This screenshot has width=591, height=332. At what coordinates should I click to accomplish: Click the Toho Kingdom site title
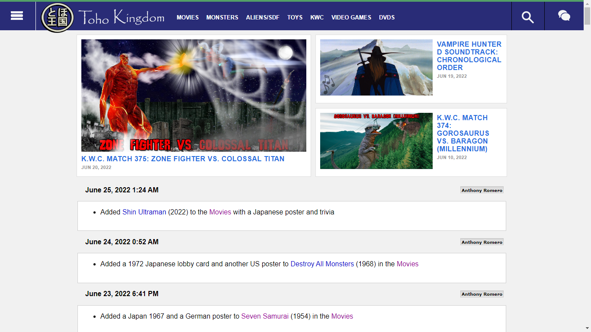(122, 17)
